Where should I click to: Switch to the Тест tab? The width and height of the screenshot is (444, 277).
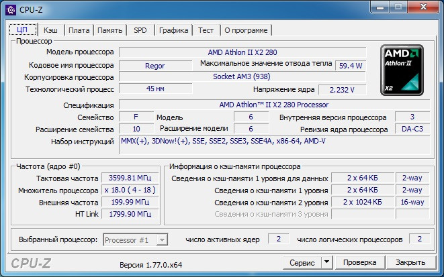click(x=206, y=30)
